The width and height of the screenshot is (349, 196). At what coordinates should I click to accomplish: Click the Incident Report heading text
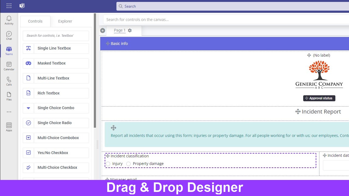click(x=321, y=112)
